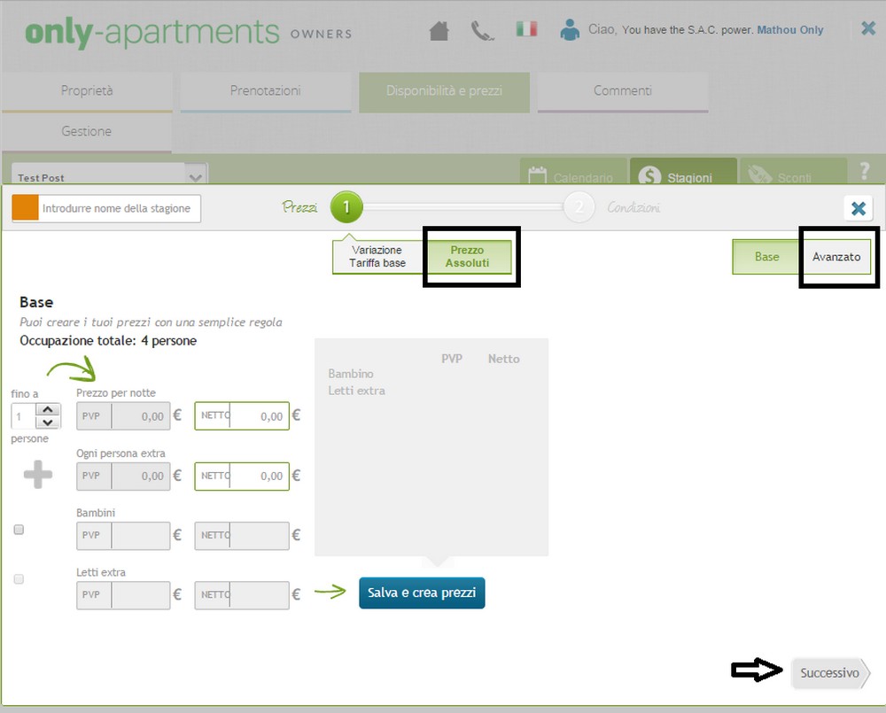The height and width of the screenshot is (713, 886).
Task: Switch to Avanzato mode
Action: click(836, 257)
